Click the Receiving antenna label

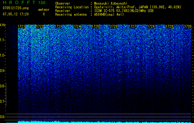(x=71, y=14)
